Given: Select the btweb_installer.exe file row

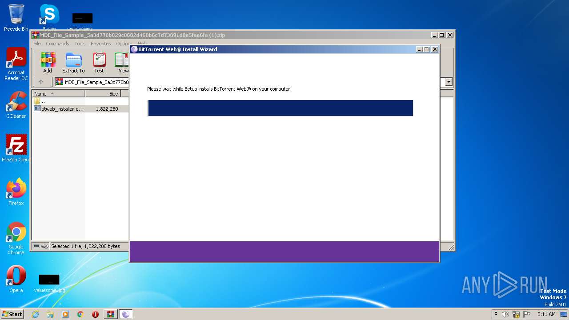Looking at the screenshot, I should 80,108.
